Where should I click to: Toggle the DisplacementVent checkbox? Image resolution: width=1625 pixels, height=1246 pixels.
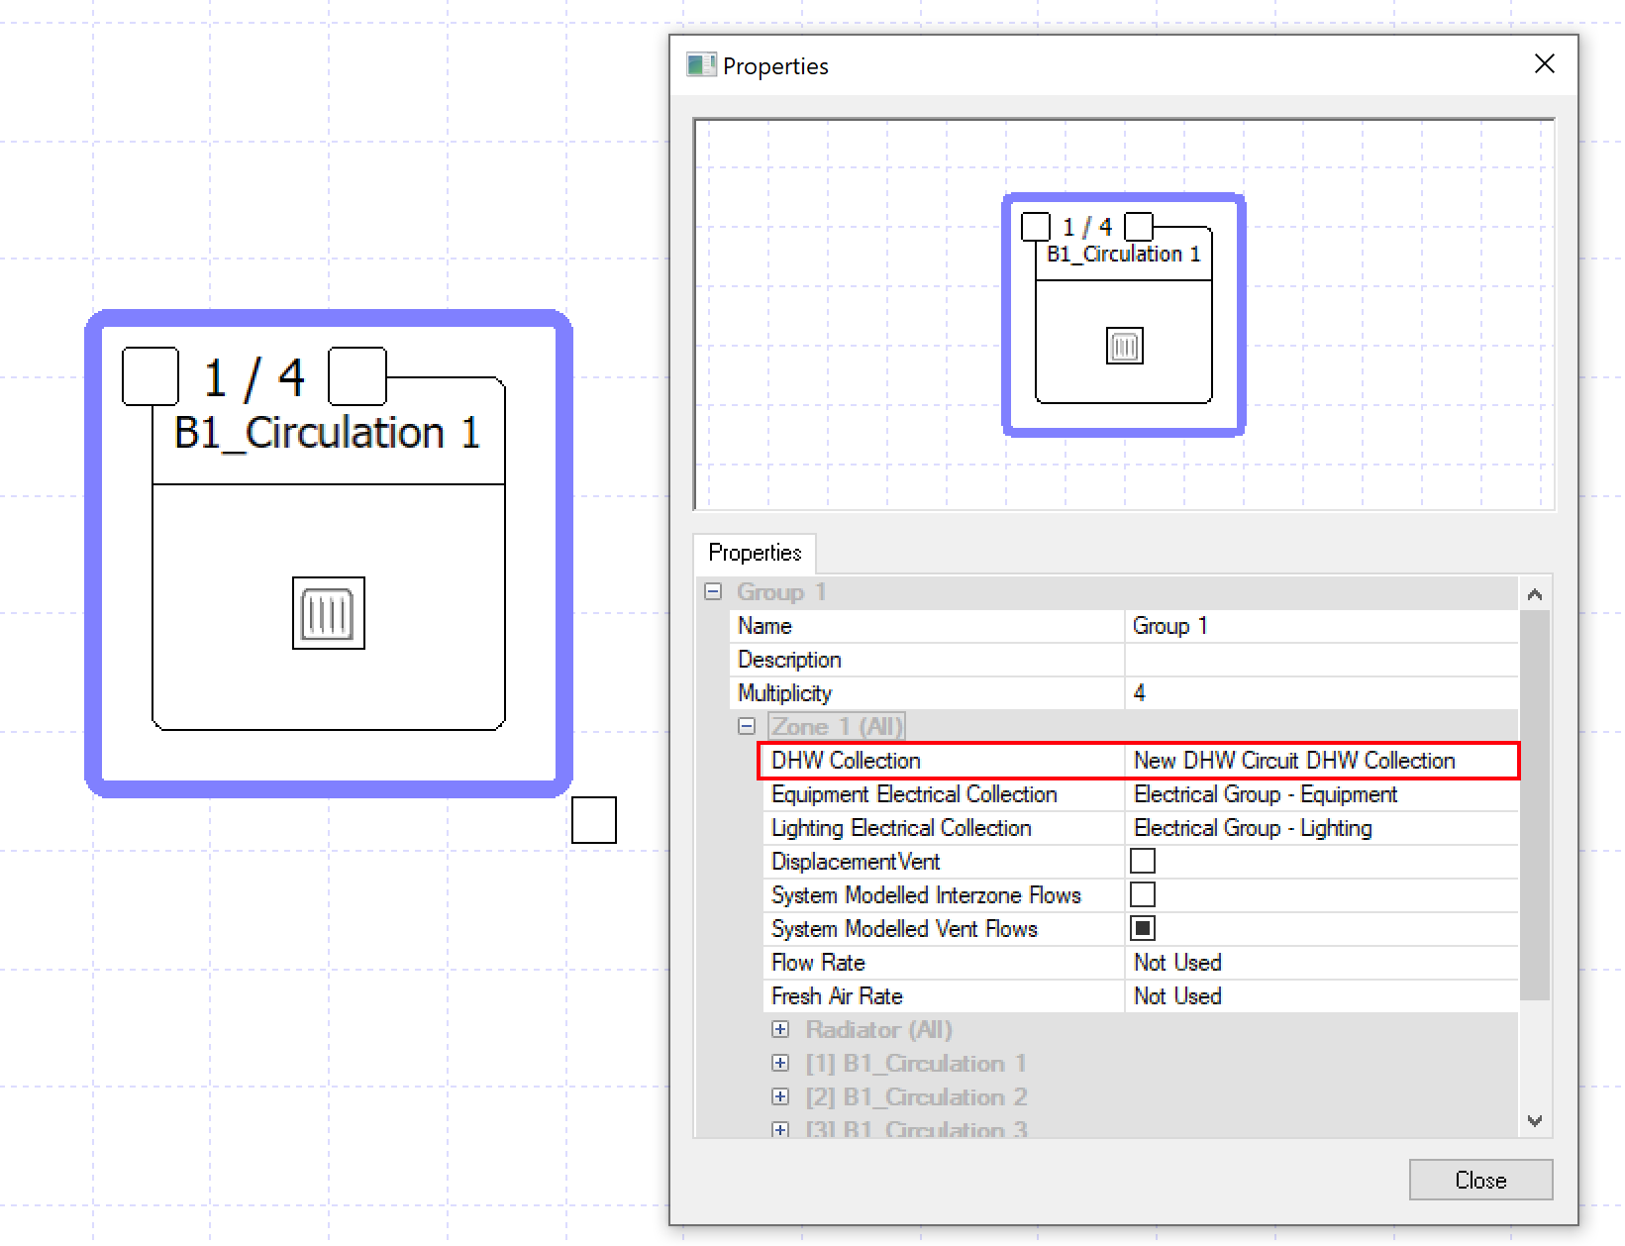(1143, 861)
